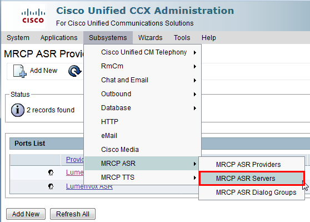
Task: Click the Cisco logo
Action: 33,16
